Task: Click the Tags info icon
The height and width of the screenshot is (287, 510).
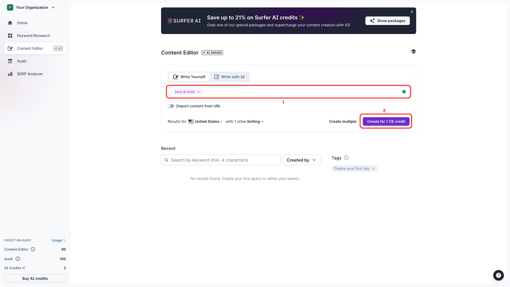Action: (x=346, y=158)
